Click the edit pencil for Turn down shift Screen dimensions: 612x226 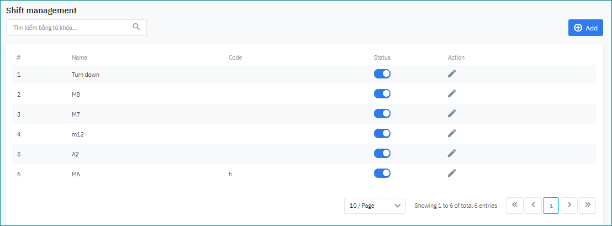(x=452, y=74)
